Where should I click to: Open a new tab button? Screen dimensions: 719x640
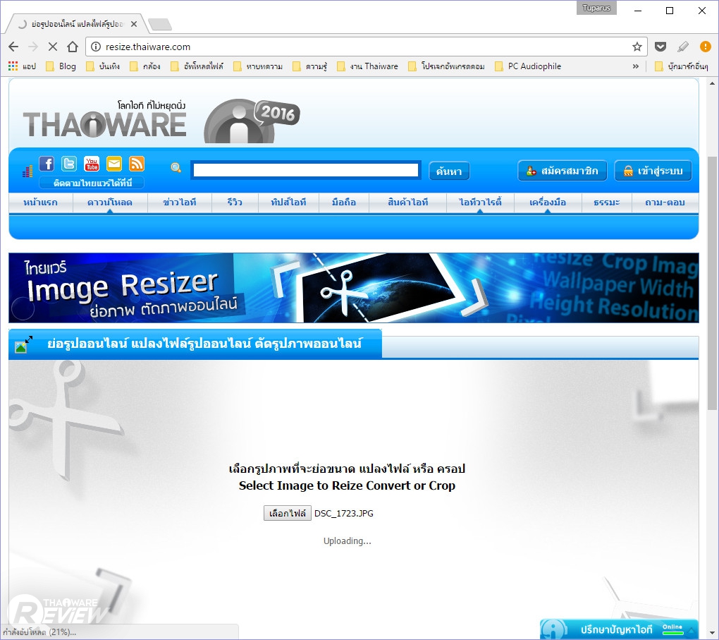(x=160, y=24)
